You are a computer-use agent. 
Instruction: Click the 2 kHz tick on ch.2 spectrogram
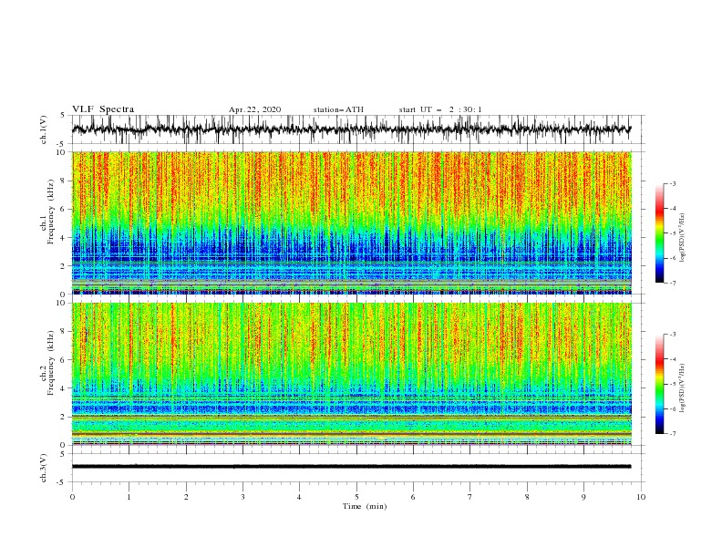(x=63, y=417)
